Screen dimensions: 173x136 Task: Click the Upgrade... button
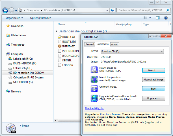pyautogui.click(x=153, y=98)
